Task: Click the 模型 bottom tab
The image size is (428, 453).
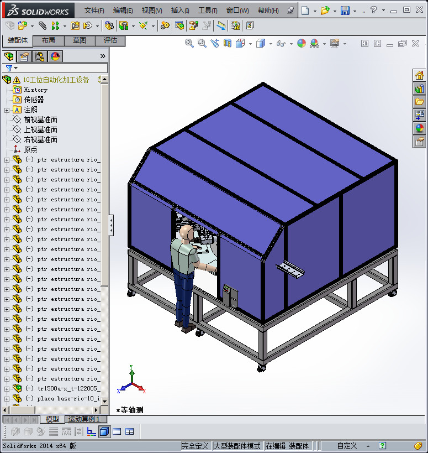Action: coord(52,419)
